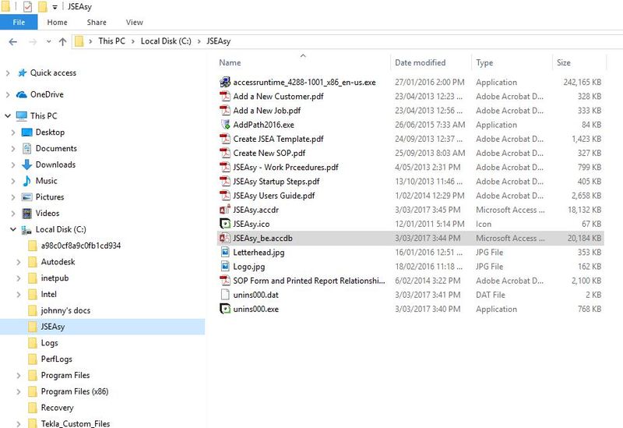Click the JSEAsy.accdr Access icon

tap(225, 210)
